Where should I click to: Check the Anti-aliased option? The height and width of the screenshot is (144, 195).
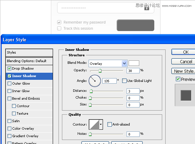109,124
